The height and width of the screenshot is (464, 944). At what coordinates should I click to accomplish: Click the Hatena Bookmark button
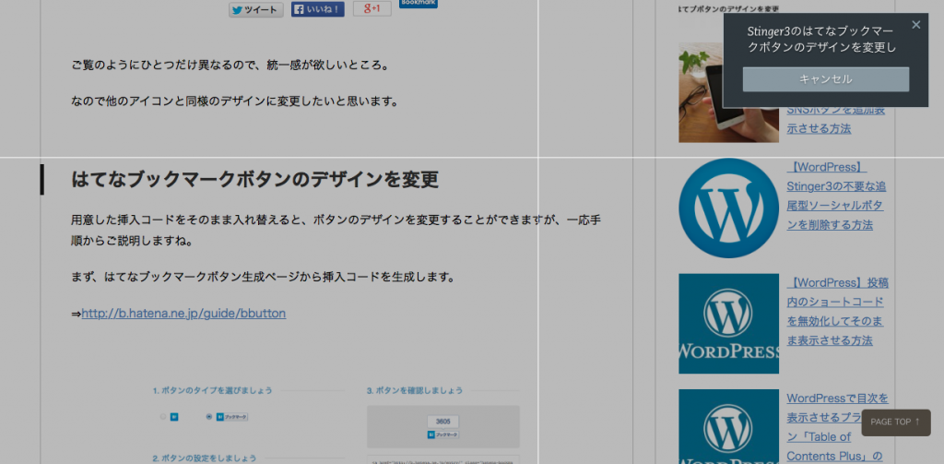pos(419,4)
